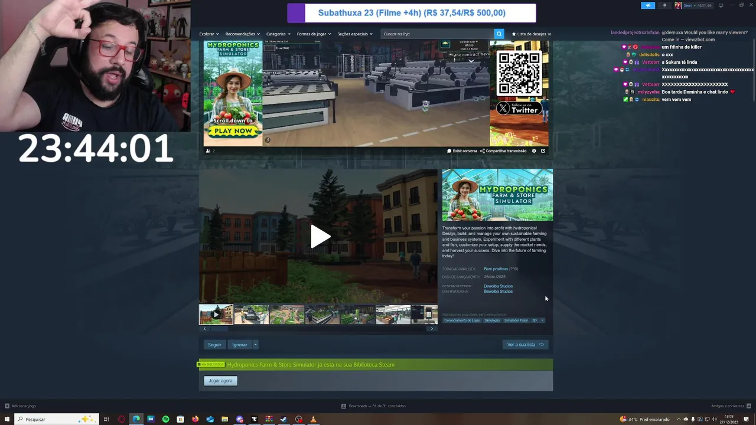Select the second screenshot thumbnail with forklift
Image resolution: width=756 pixels, height=425 pixels.
(x=252, y=315)
